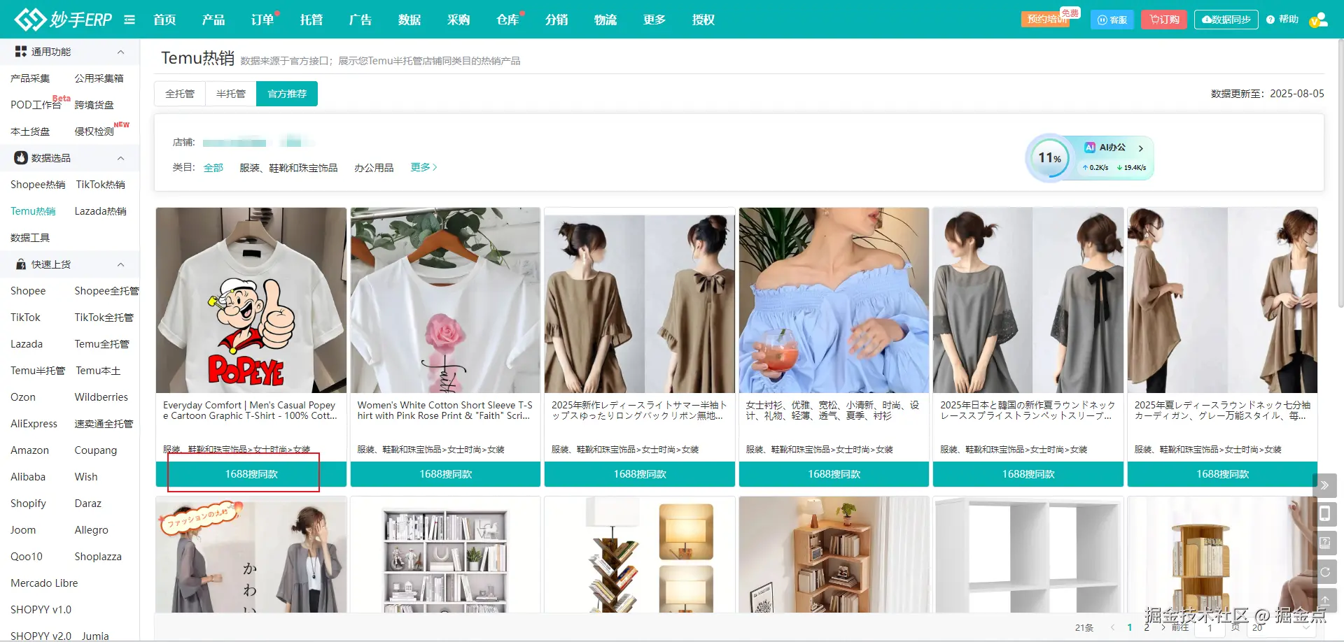The width and height of the screenshot is (1344, 642).
Task: Open the 产品 top menu
Action: pos(213,20)
